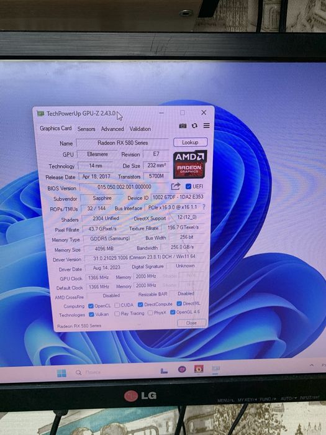326x435 pixels.
Task: Click BIOS version 015.050.002.001.000000
Action: (x=124, y=187)
